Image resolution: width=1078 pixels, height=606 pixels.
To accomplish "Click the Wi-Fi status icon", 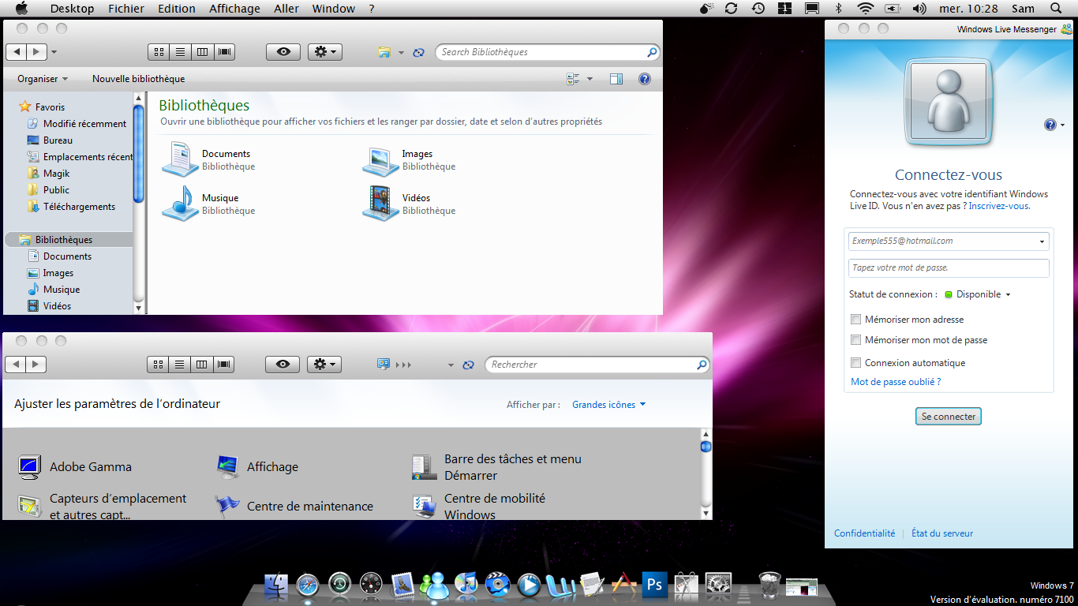I will pos(866,9).
